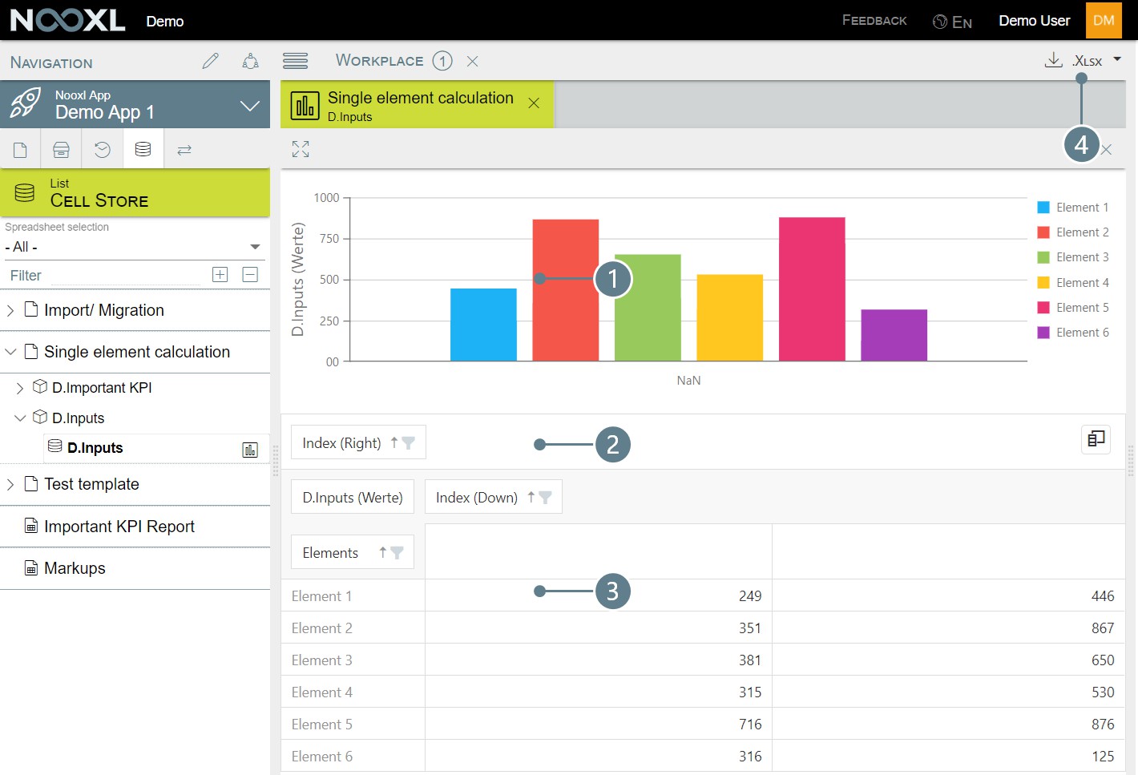
Task: Expand the Import/ Migration node
Action: (10, 310)
